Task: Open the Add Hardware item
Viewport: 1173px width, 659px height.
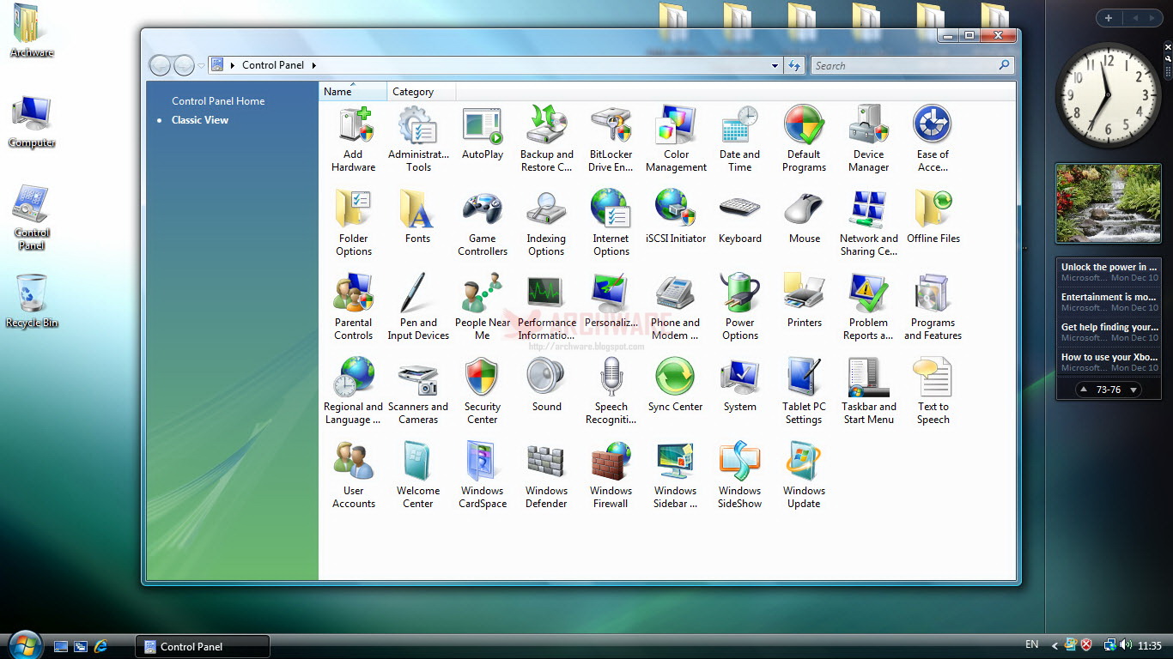Action: click(354, 139)
